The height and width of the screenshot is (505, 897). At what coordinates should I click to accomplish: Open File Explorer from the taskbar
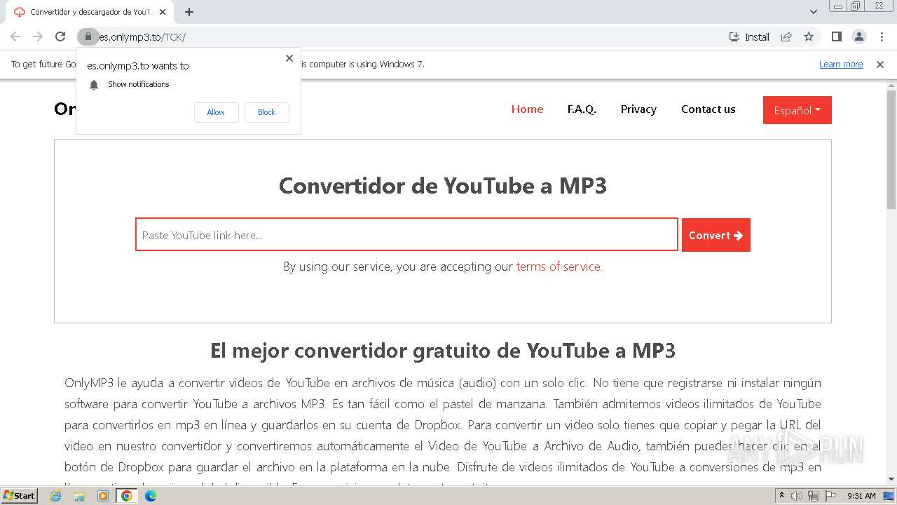79,496
